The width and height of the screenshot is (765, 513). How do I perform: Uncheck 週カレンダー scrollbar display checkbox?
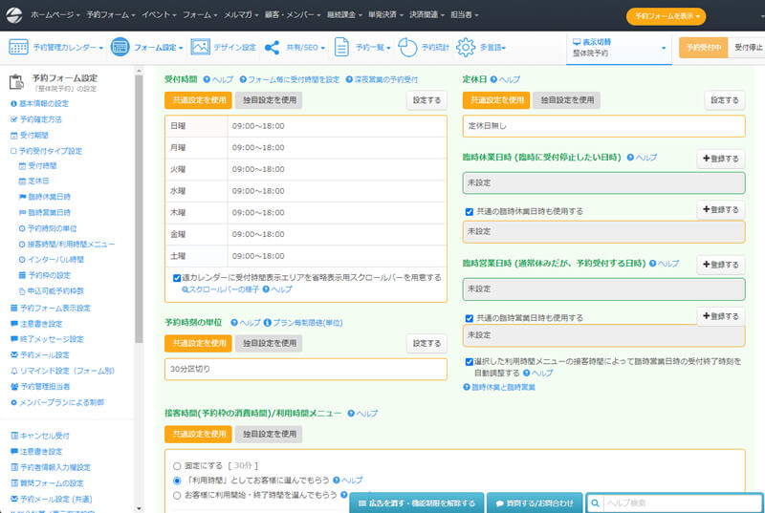(x=178, y=277)
